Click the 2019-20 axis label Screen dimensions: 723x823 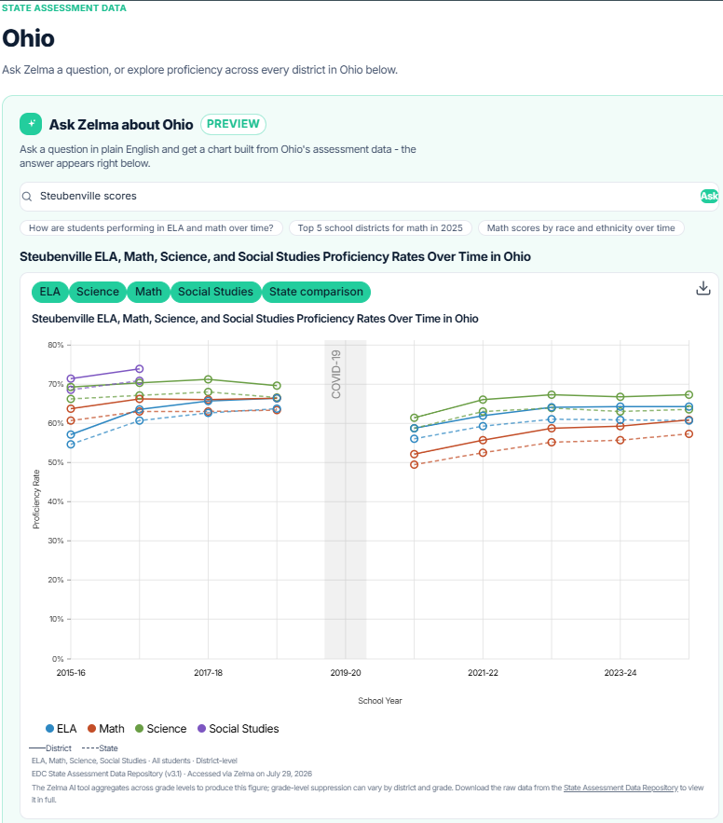tap(346, 673)
